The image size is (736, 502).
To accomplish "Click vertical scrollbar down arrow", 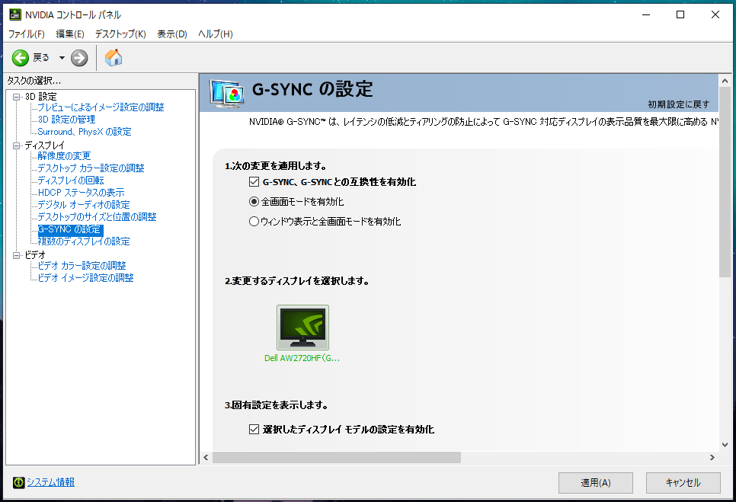I will pyautogui.click(x=725, y=444).
